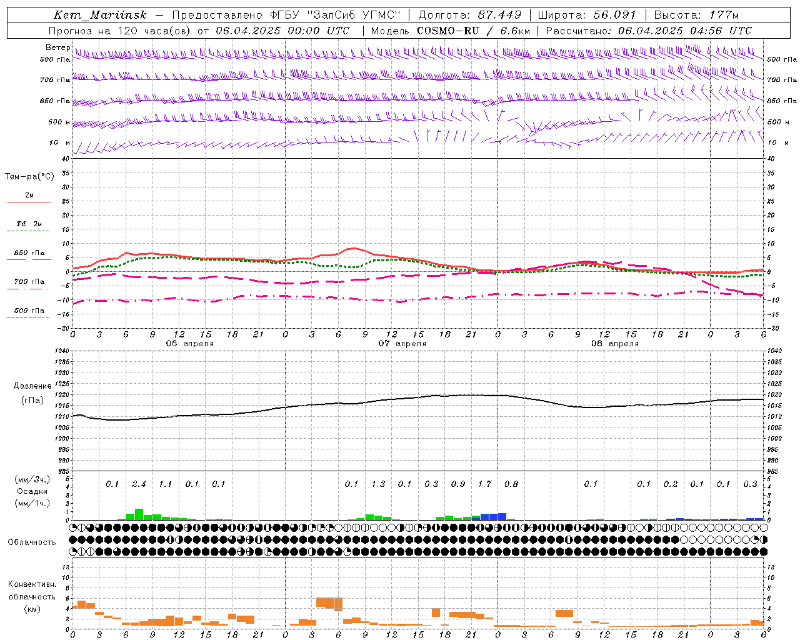Click the 06 апреля date label

click(x=189, y=344)
